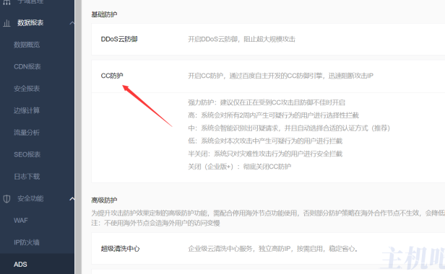Click the sidebar vertical scrollbar

coord(78,137)
